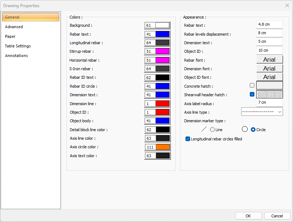Image resolution: width=293 pixels, height=222 pixels.
Task: Pick the orange Axis circle color swatch
Action: [x=162, y=147]
